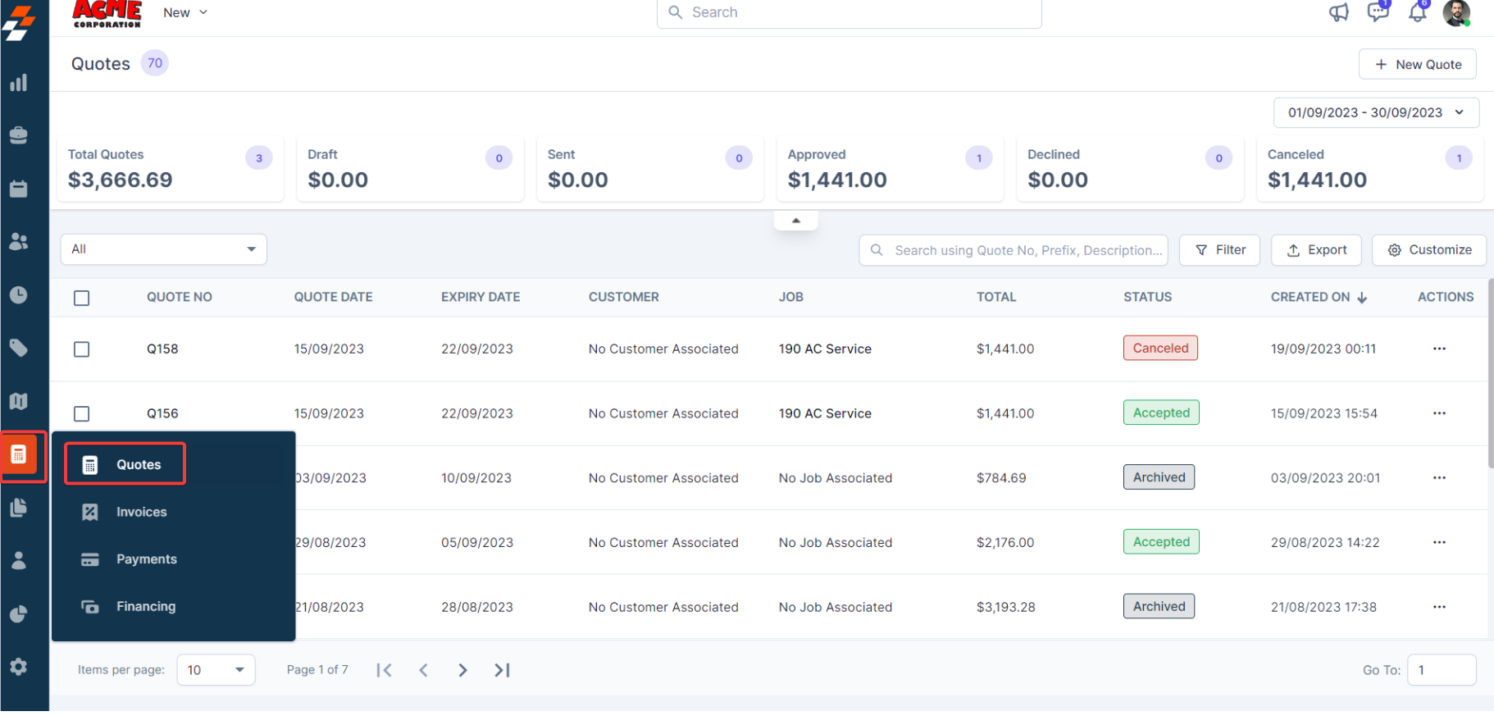This screenshot has width=1494, height=716.
Task: Open the map icon in sidebar
Action: pos(18,401)
